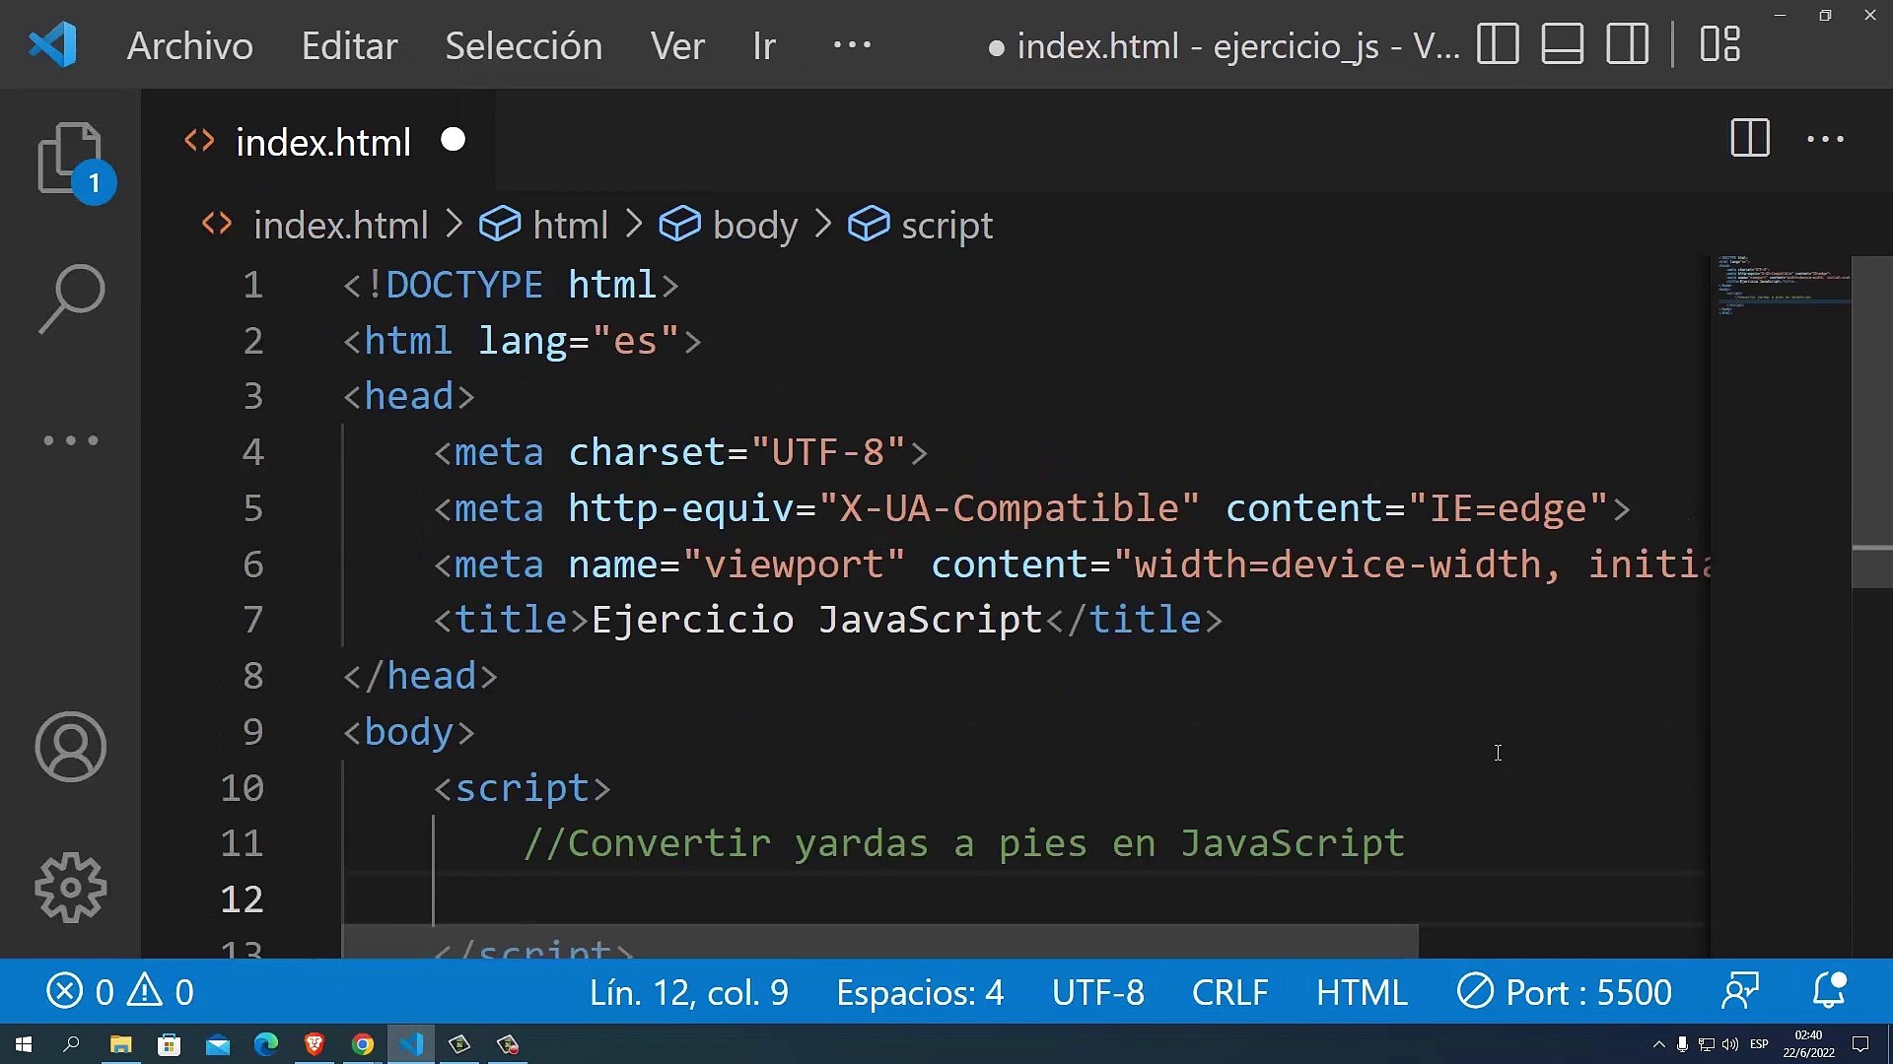
Task: Open notifications via the bell icon
Action: pyautogui.click(x=1829, y=991)
